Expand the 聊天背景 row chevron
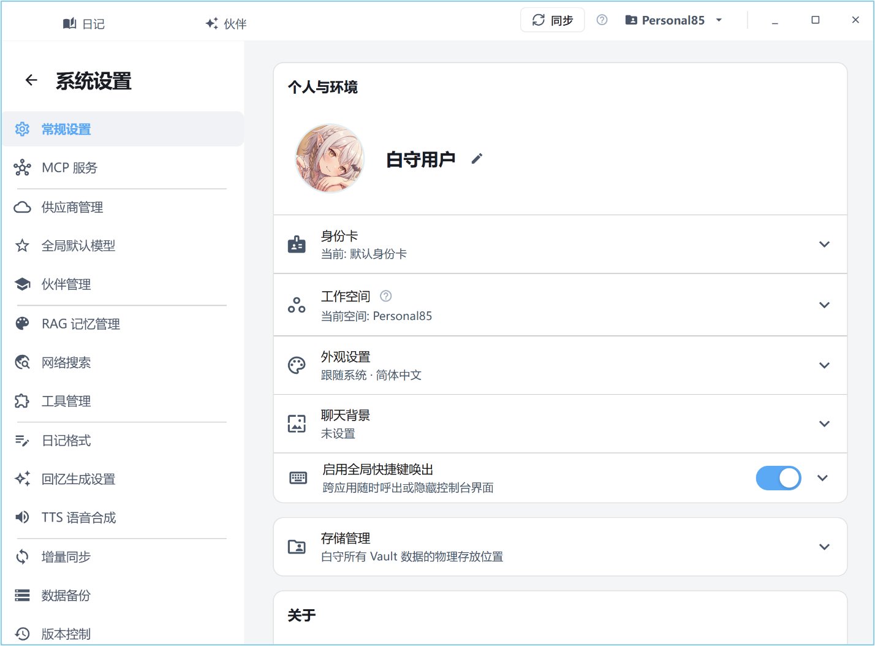The image size is (875, 646). (x=824, y=424)
